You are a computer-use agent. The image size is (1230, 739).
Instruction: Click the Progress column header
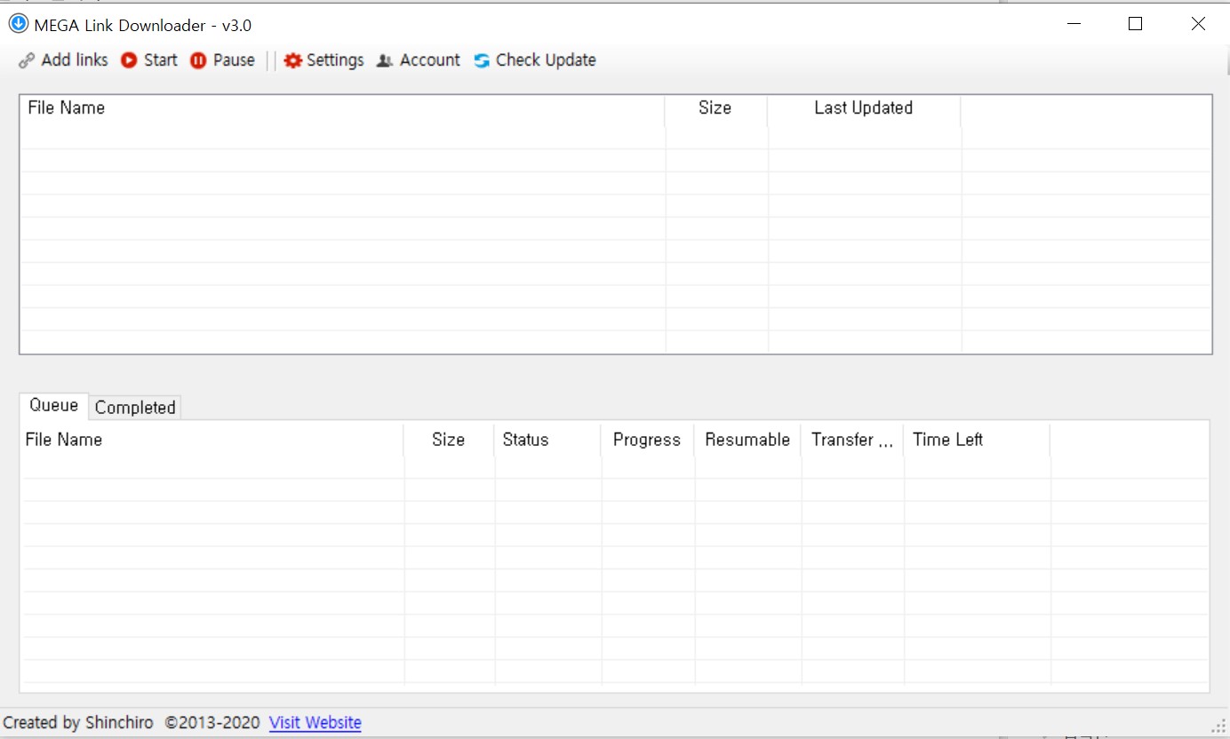pos(648,440)
